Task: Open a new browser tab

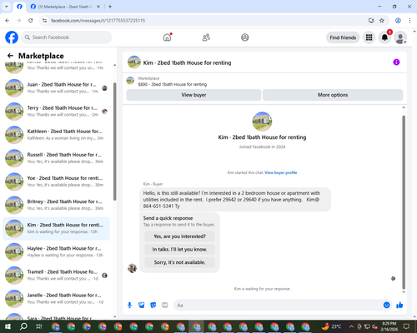Action: pos(110,7)
